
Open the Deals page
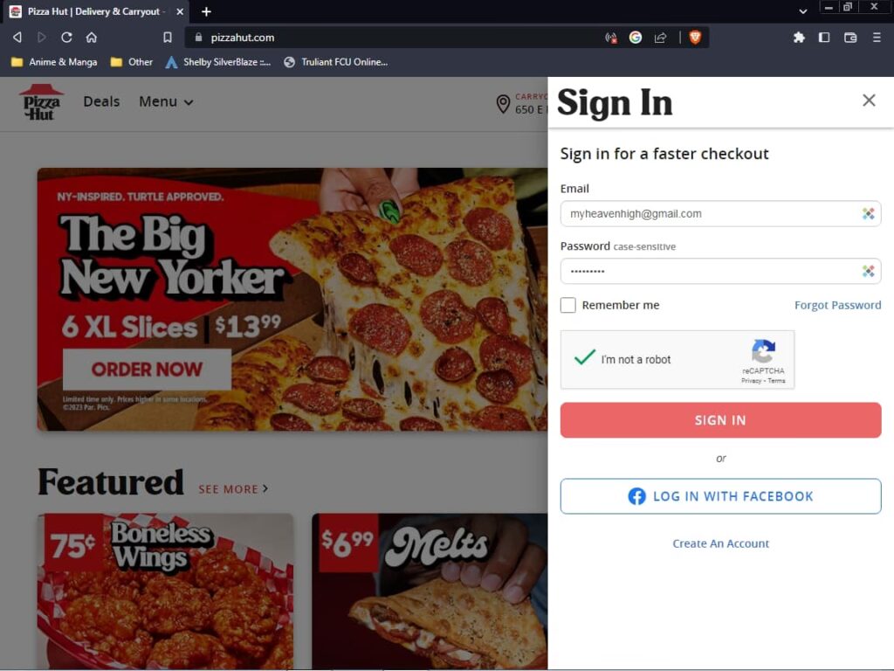101,101
